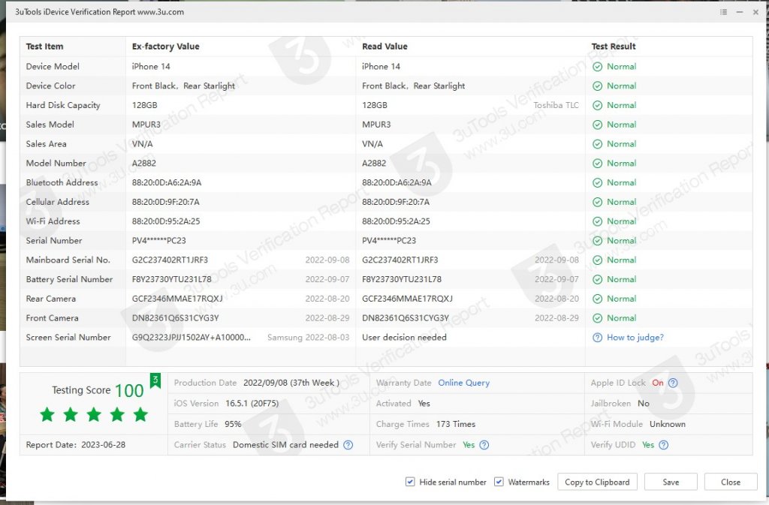Click the Normal check icon for Bluetooth Address
The height and width of the screenshot is (505, 769).
point(597,182)
